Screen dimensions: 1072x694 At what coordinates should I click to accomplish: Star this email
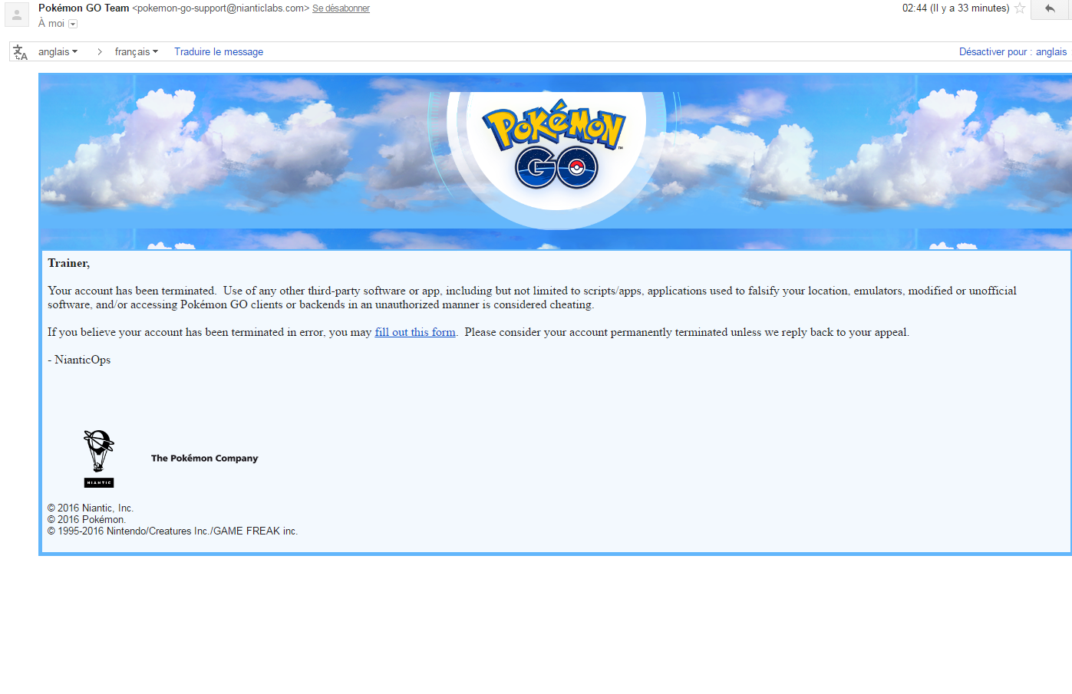(x=1020, y=8)
